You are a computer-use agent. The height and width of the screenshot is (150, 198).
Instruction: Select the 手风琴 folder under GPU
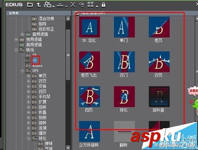pos(41,97)
